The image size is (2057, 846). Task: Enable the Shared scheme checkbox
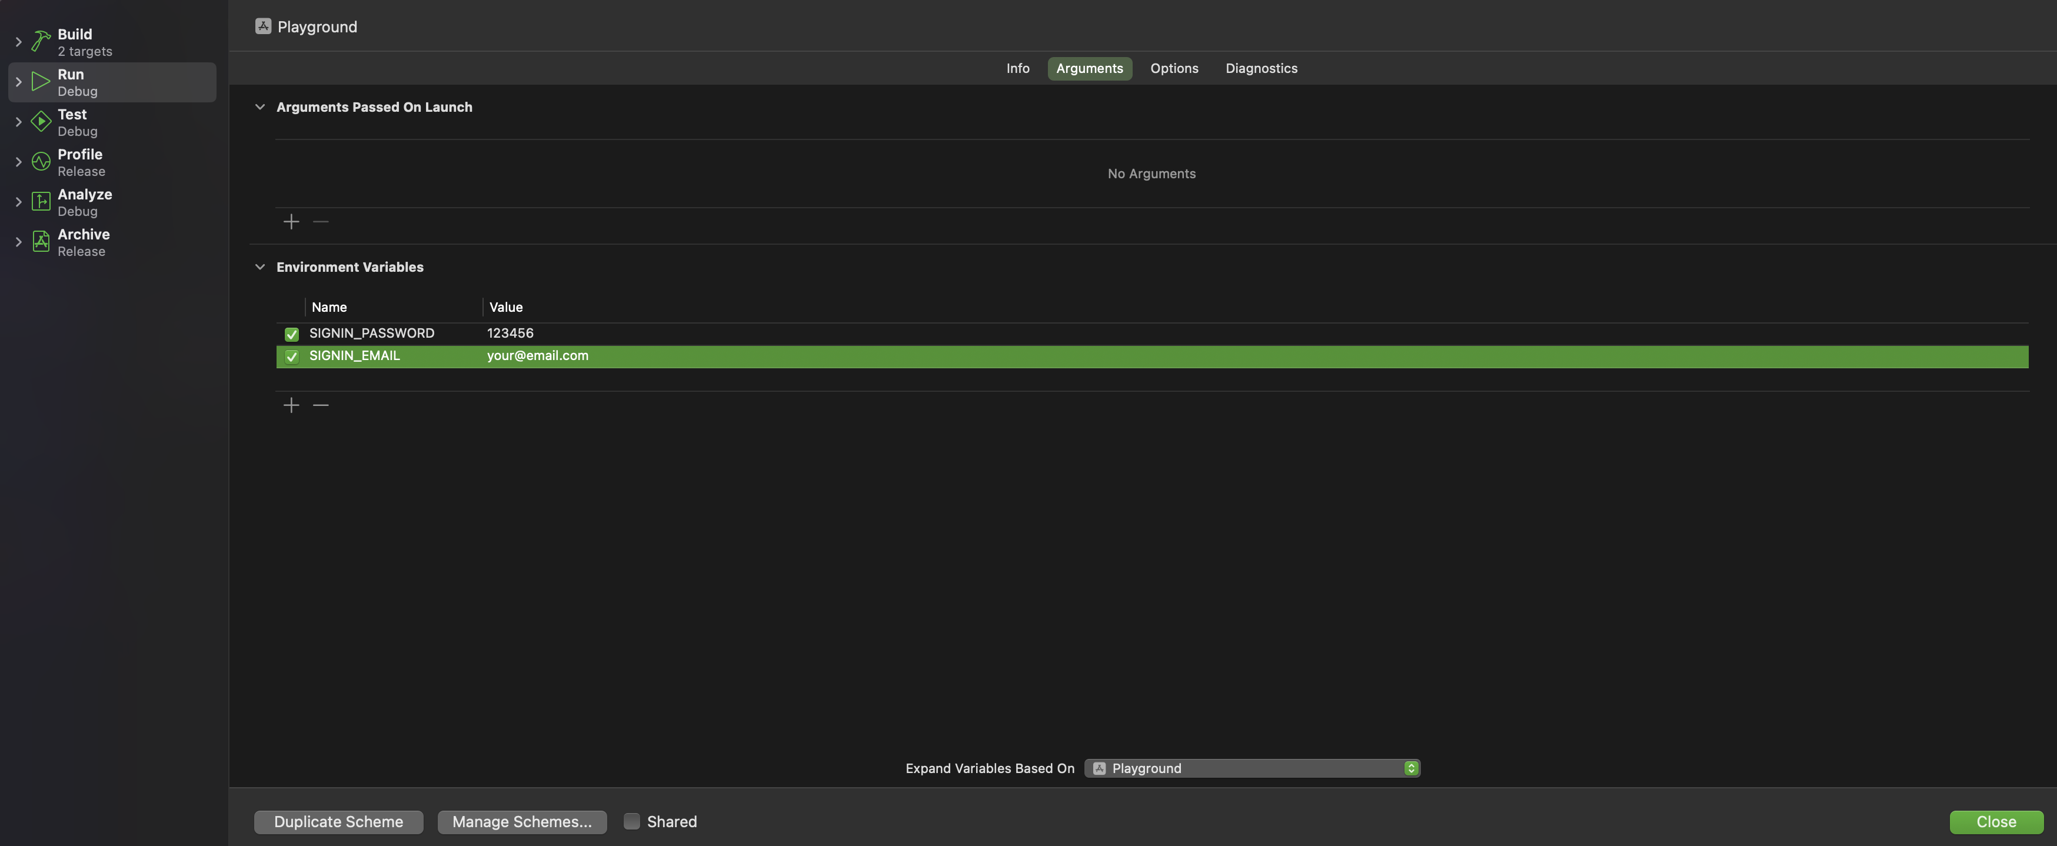click(x=631, y=821)
